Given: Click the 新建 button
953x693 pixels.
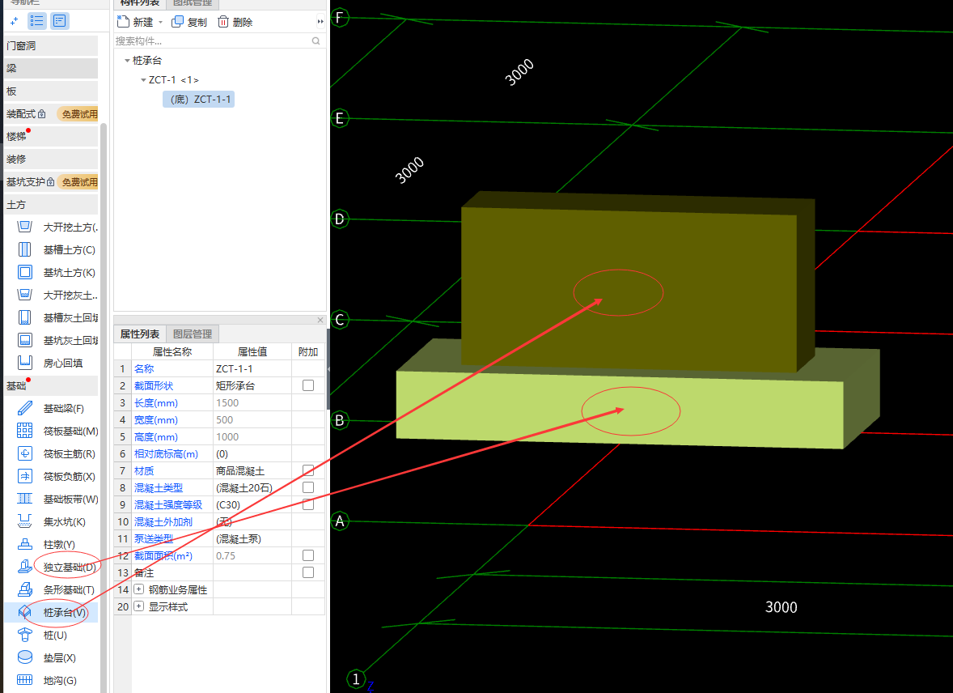Looking at the screenshot, I should coord(135,22).
